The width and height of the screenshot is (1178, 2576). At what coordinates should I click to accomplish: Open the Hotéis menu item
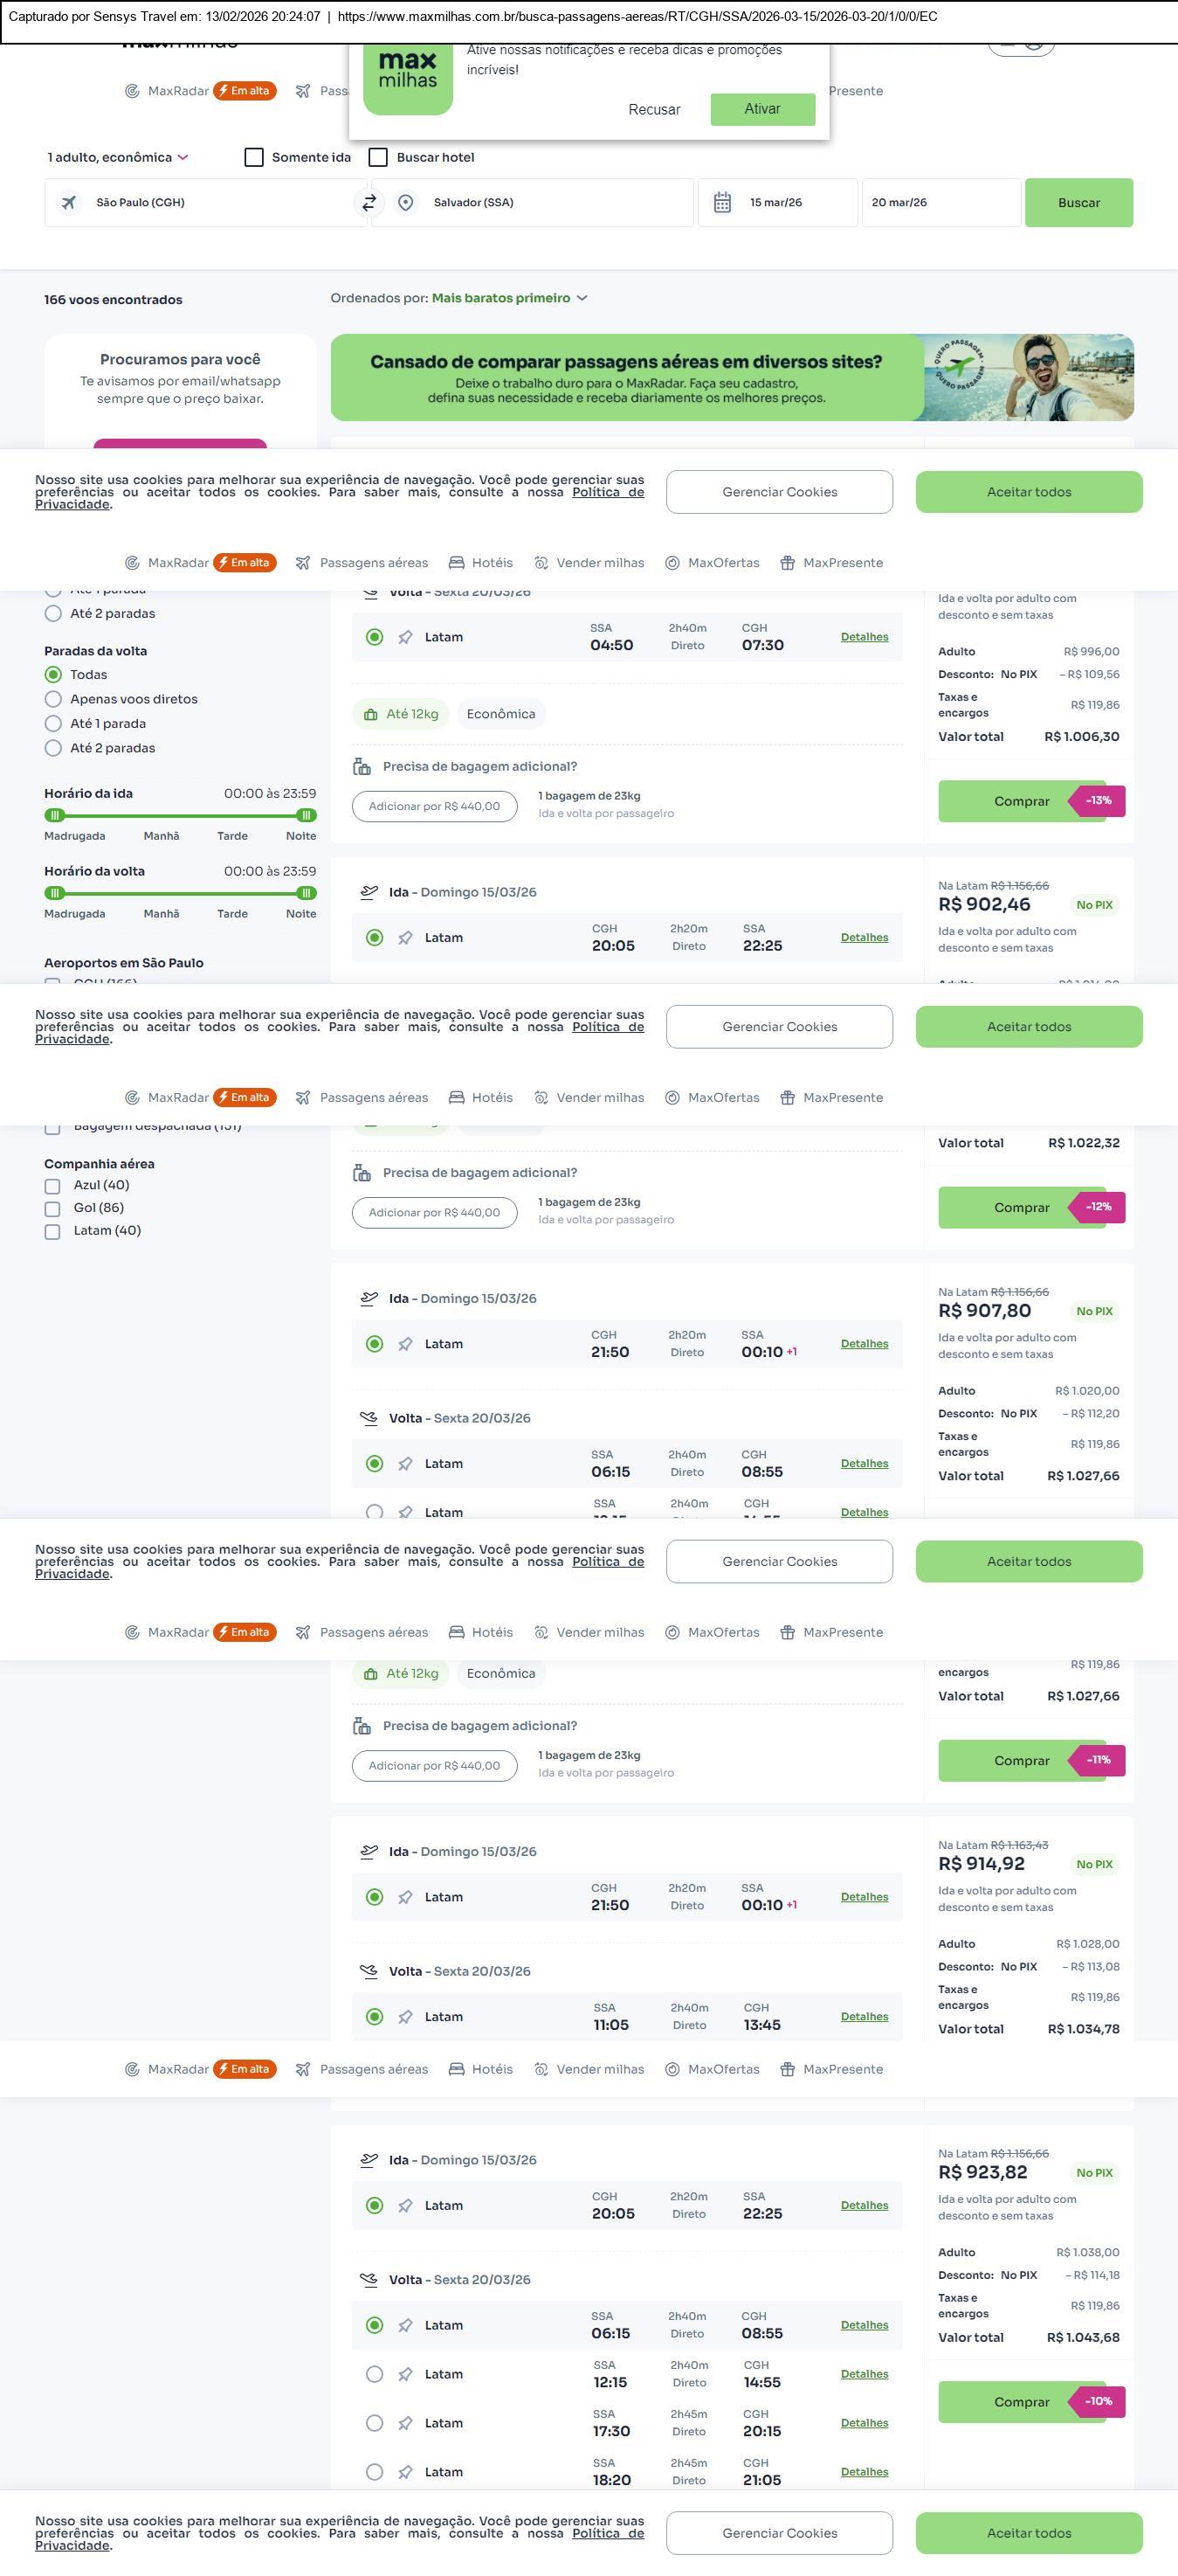480,563
